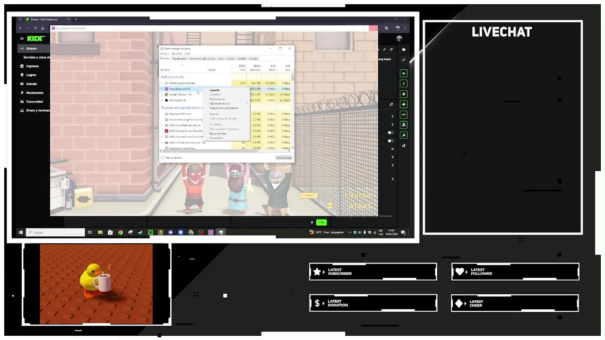The height and width of the screenshot is (340, 605).
Task: Open Drops y recompensas in Kick sidebar
Action: click(35, 110)
